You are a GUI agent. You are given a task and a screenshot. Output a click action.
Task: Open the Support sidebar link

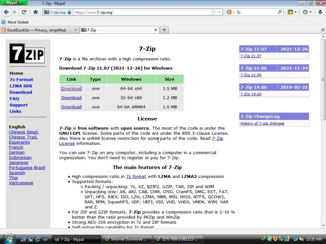(18, 105)
